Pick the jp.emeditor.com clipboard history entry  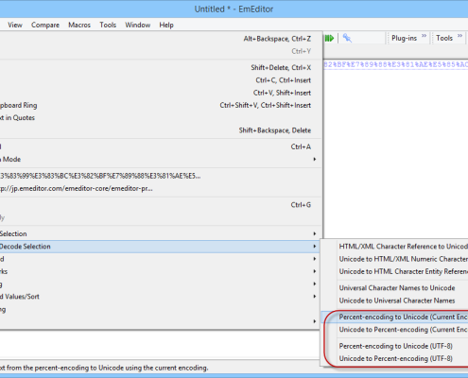[x=161, y=188]
